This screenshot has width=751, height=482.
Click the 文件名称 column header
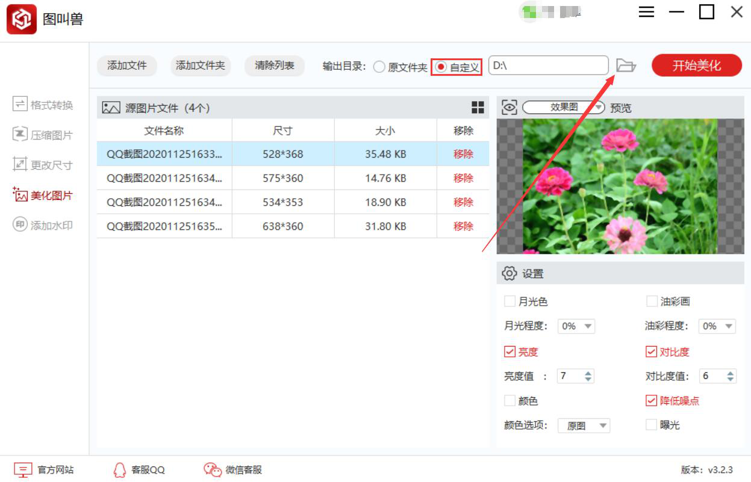[164, 131]
